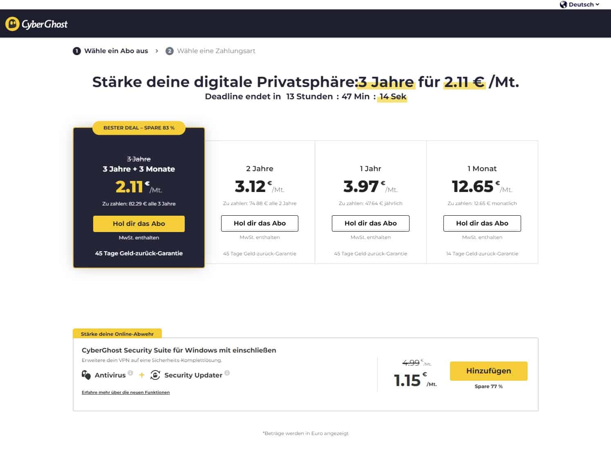This screenshot has width=611, height=451.
Task: Click the globe icon beside Deutsch
Action: [563, 4]
